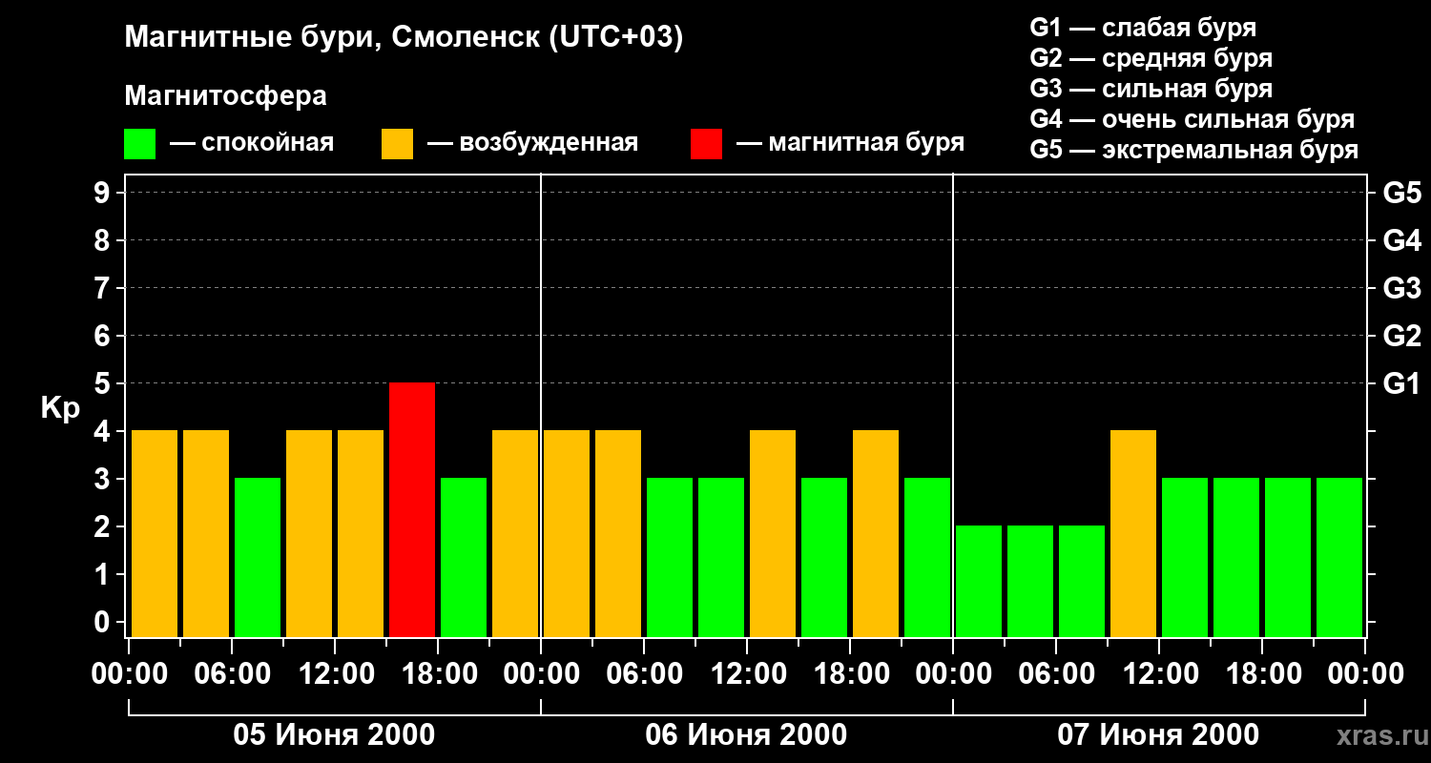
Task: Click the G2 label on right axis
Action: point(1401,336)
